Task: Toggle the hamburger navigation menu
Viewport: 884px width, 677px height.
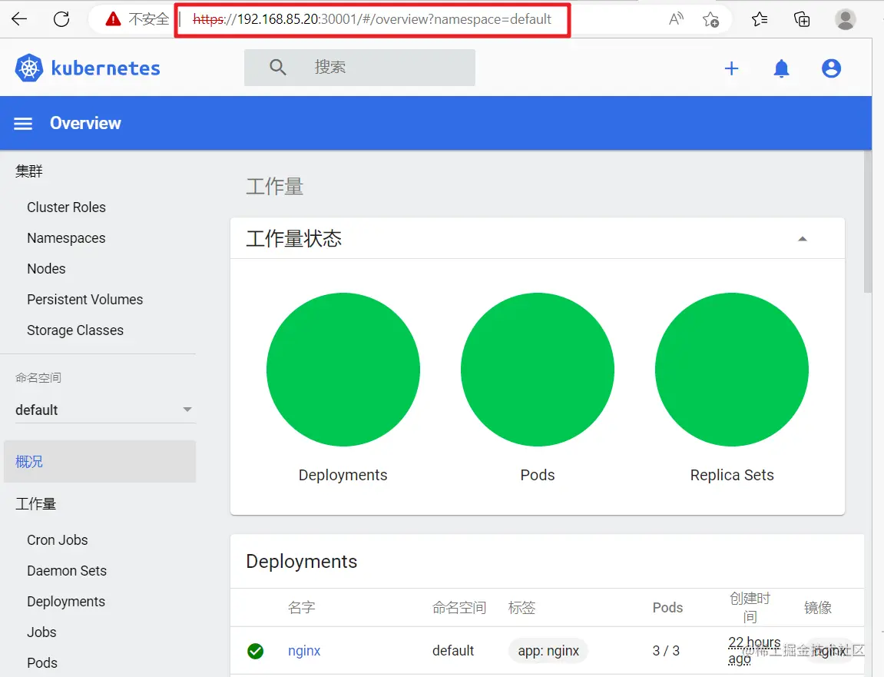Action: coord(23,124)
